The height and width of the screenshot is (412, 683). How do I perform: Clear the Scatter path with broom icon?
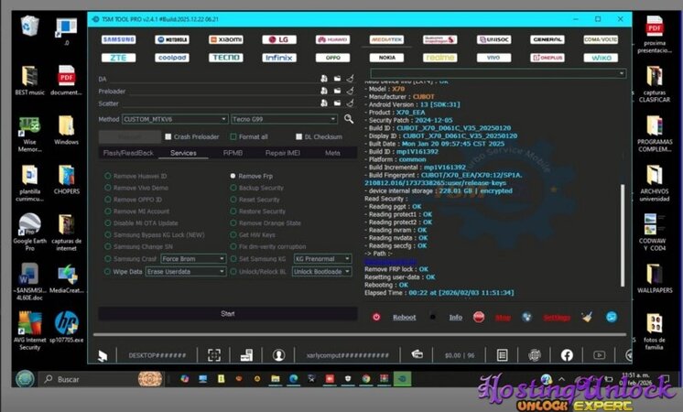click(350, 104)
